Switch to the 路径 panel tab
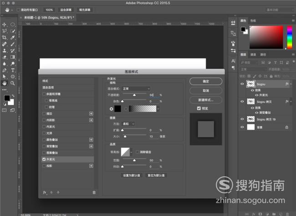 tap(263, 54)
